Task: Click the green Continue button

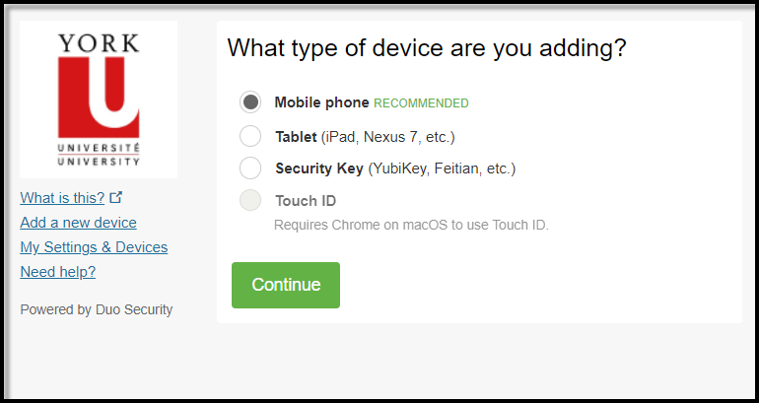Action: (x=286, y=285)
